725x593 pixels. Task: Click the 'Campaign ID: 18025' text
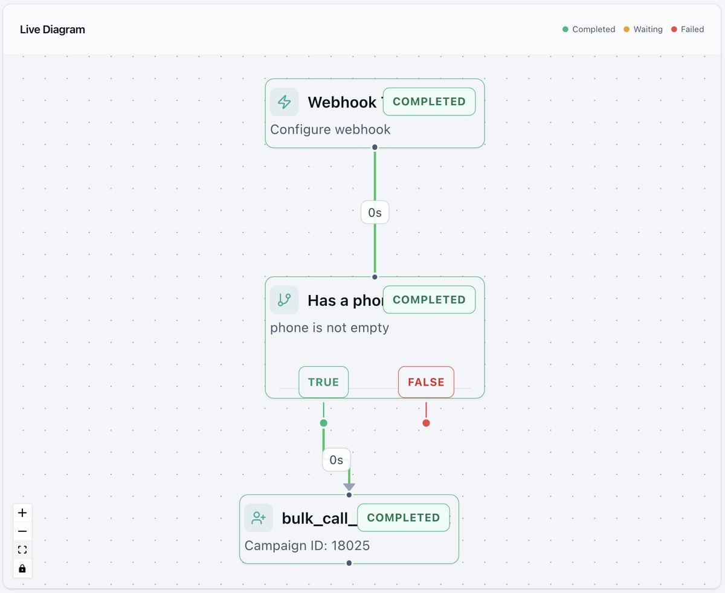coord(307,546)
